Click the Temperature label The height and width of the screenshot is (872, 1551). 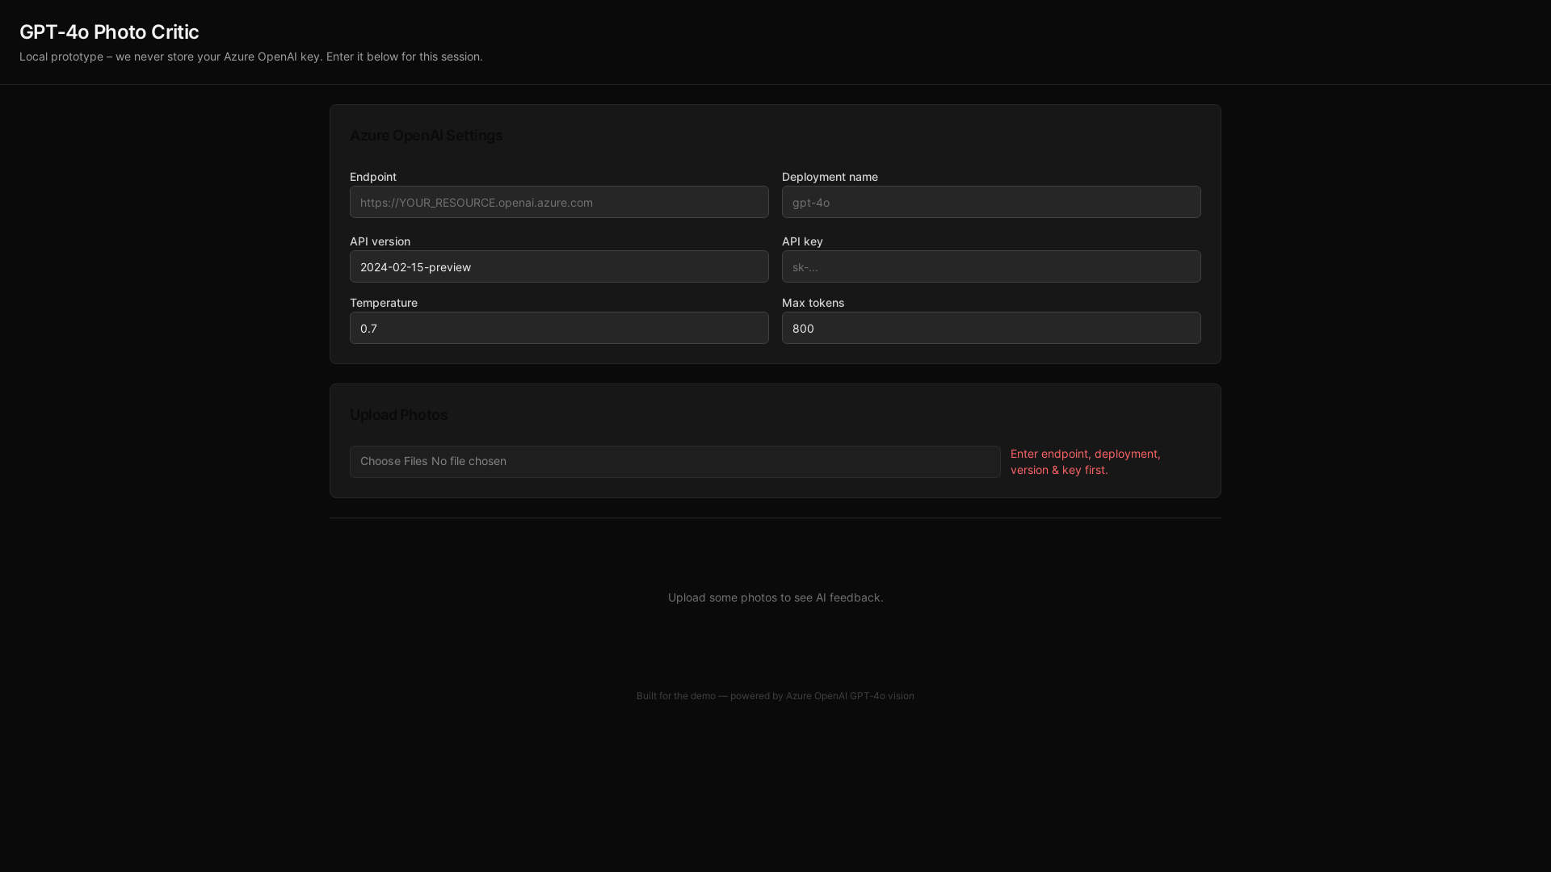[384, 303]
